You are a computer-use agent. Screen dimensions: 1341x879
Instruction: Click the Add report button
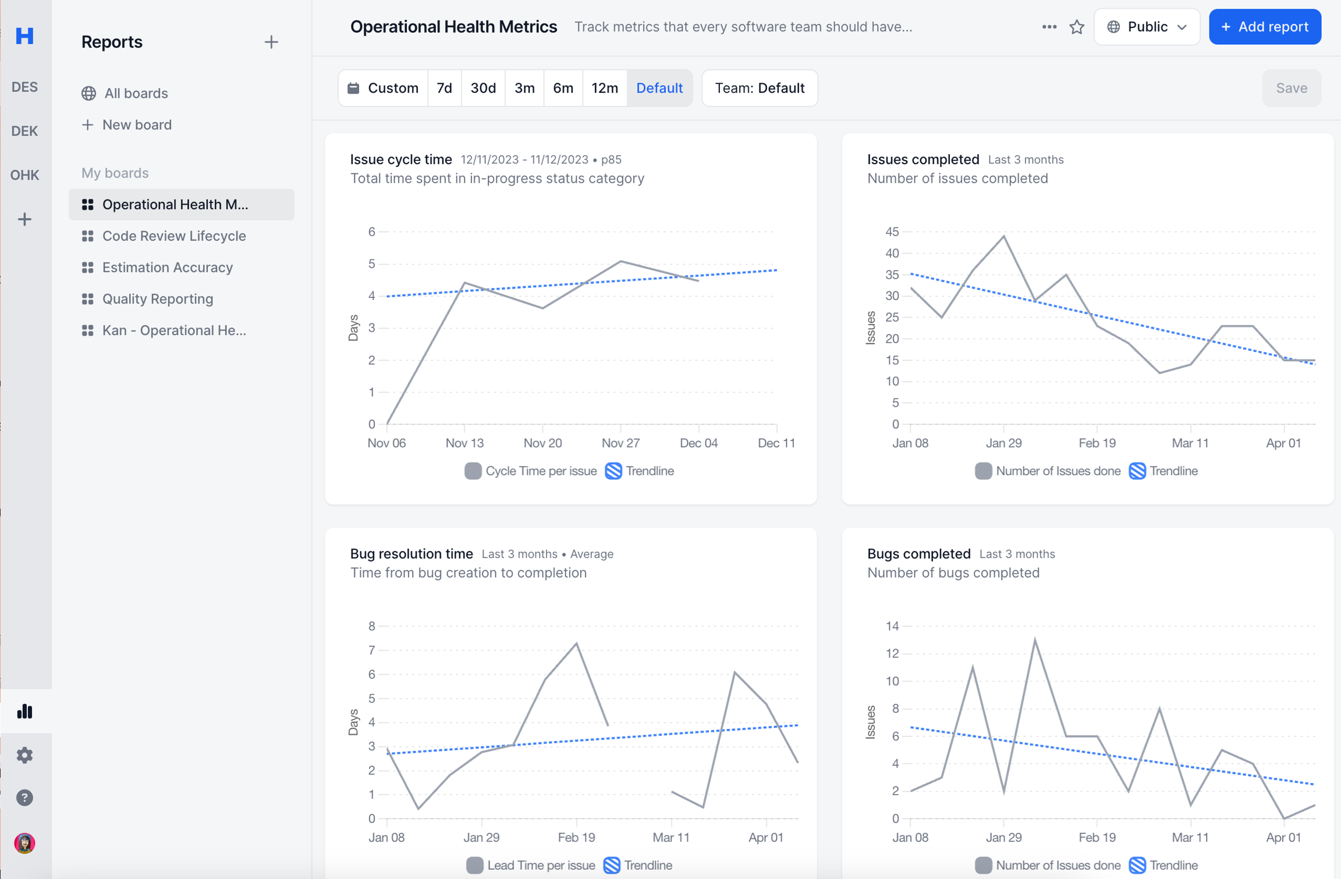click(1264, 27)
